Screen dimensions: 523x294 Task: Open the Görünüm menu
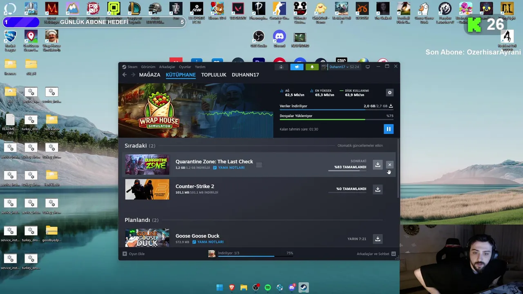pyautogui.click(x=148, y=67)
